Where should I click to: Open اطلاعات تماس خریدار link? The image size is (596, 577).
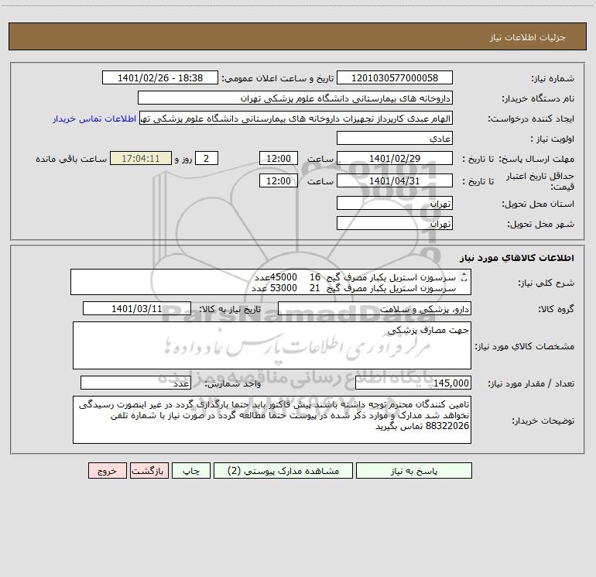(94, 118)
